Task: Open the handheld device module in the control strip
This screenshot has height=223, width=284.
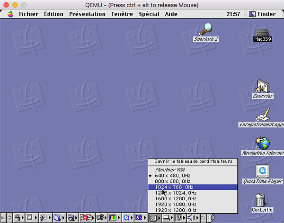Action: pos(31,217)
